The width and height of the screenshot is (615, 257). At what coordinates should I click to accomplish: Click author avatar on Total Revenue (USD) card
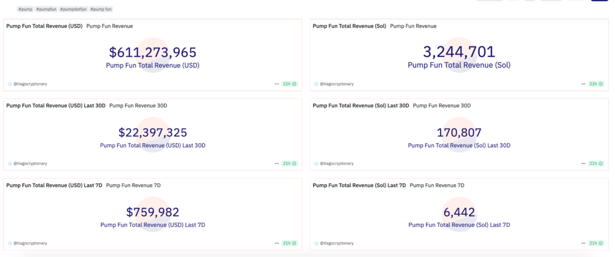[10, 84]
